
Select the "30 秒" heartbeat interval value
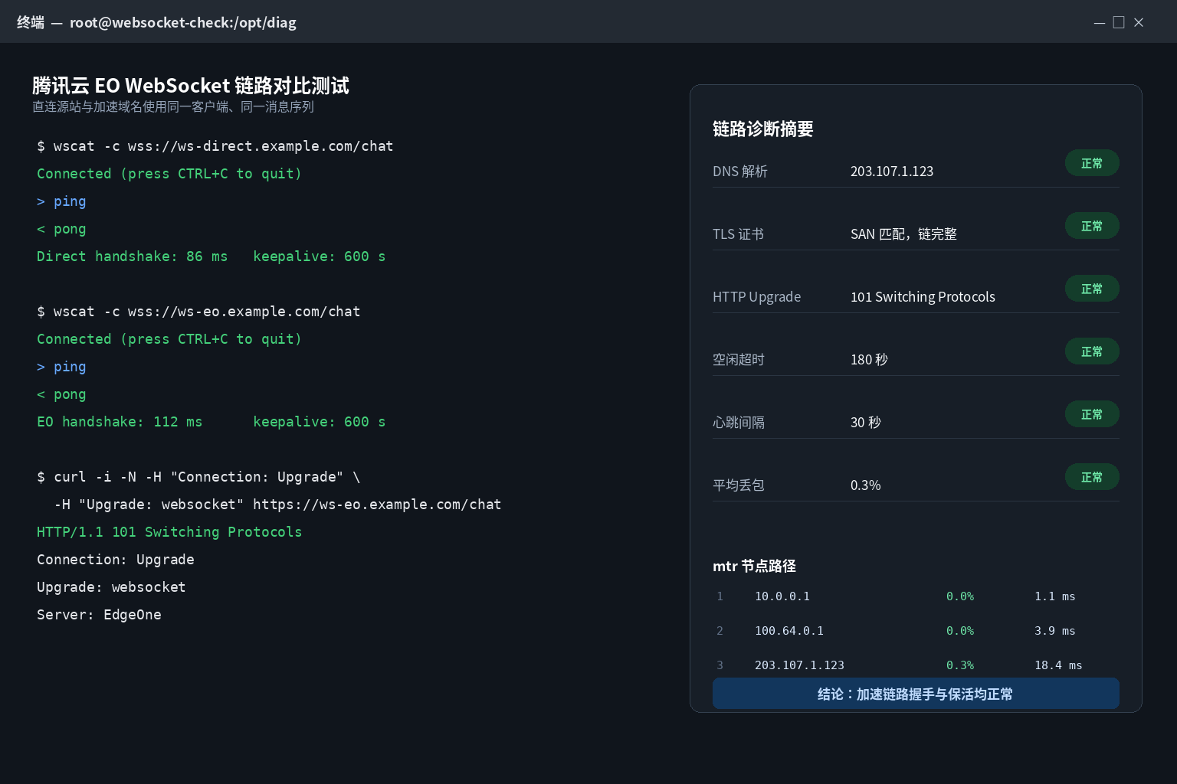tap(866, 423)
